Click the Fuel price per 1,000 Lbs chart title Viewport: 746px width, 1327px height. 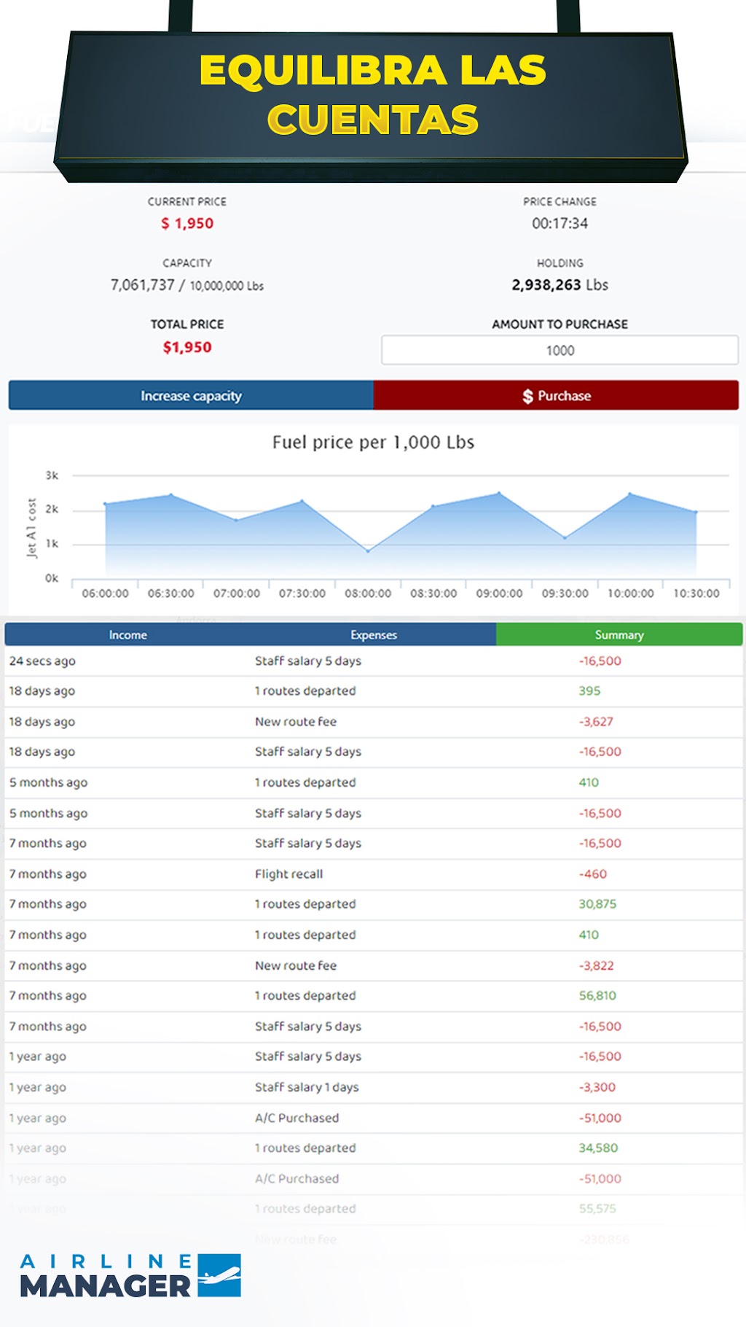pyautogui.click(x=373, y=443)
